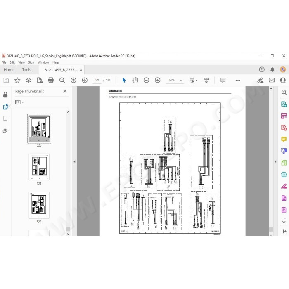Collapse the right tools pane arrow

[275, 162]
